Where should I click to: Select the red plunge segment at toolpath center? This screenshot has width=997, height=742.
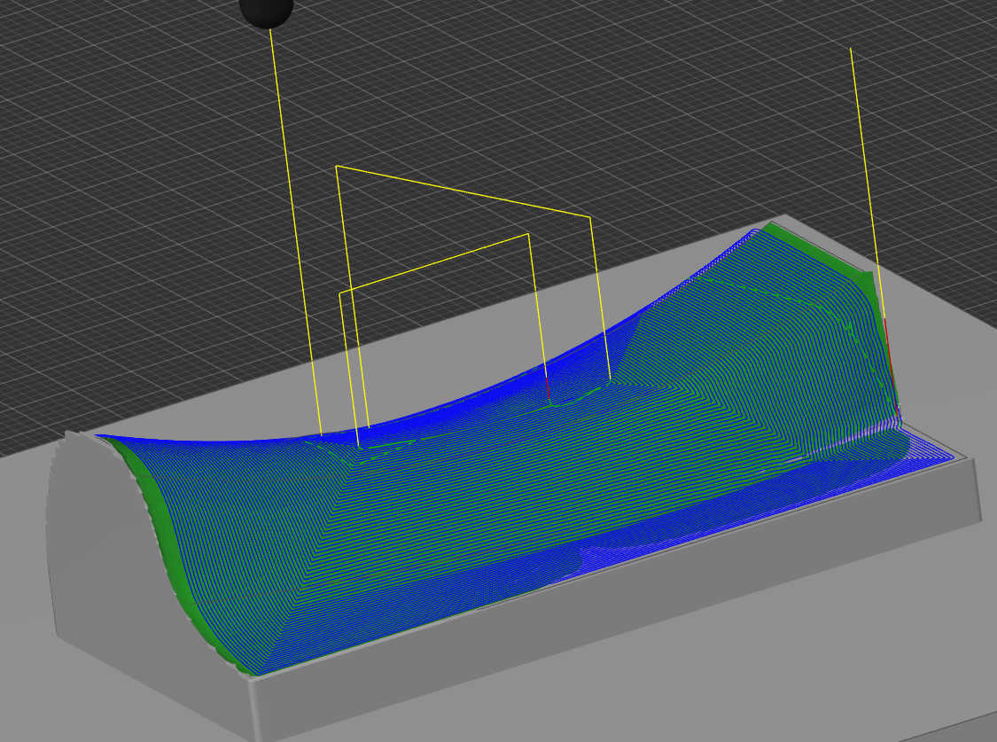click(548, 387)
